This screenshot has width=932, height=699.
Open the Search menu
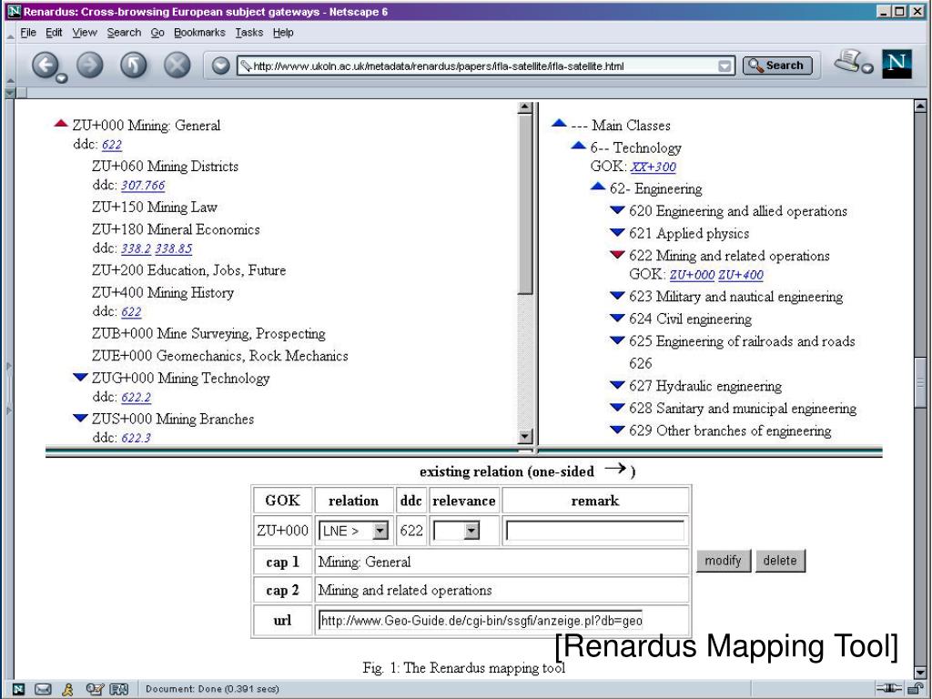point(124,33)
